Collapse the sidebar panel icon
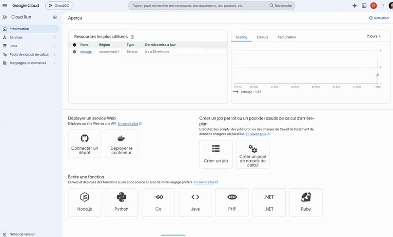The image size is (393, 237). 55,17
